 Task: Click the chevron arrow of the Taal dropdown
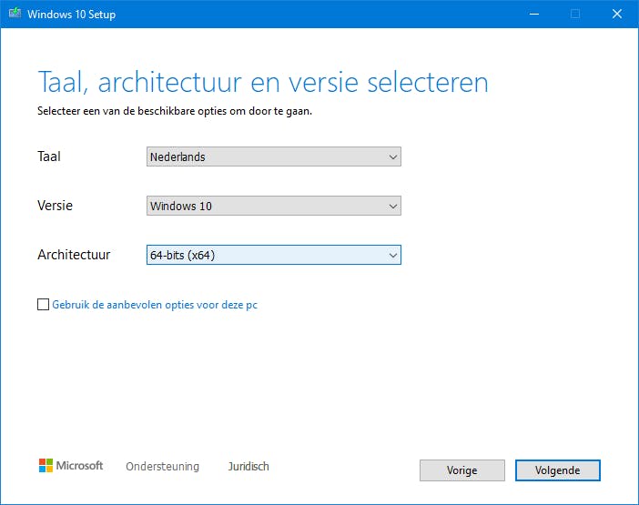pos(393,157)
